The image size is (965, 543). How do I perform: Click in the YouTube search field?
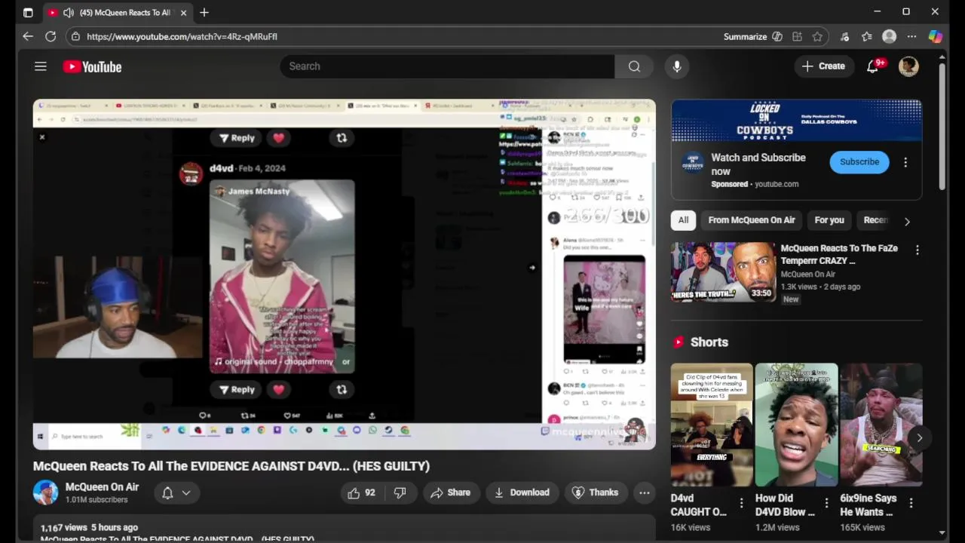click(447, 66)
